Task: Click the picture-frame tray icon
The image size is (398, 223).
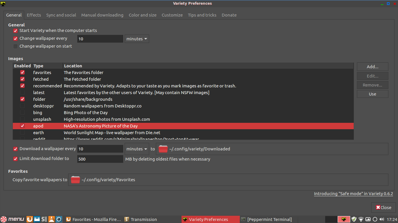Action: coord(368,219)
